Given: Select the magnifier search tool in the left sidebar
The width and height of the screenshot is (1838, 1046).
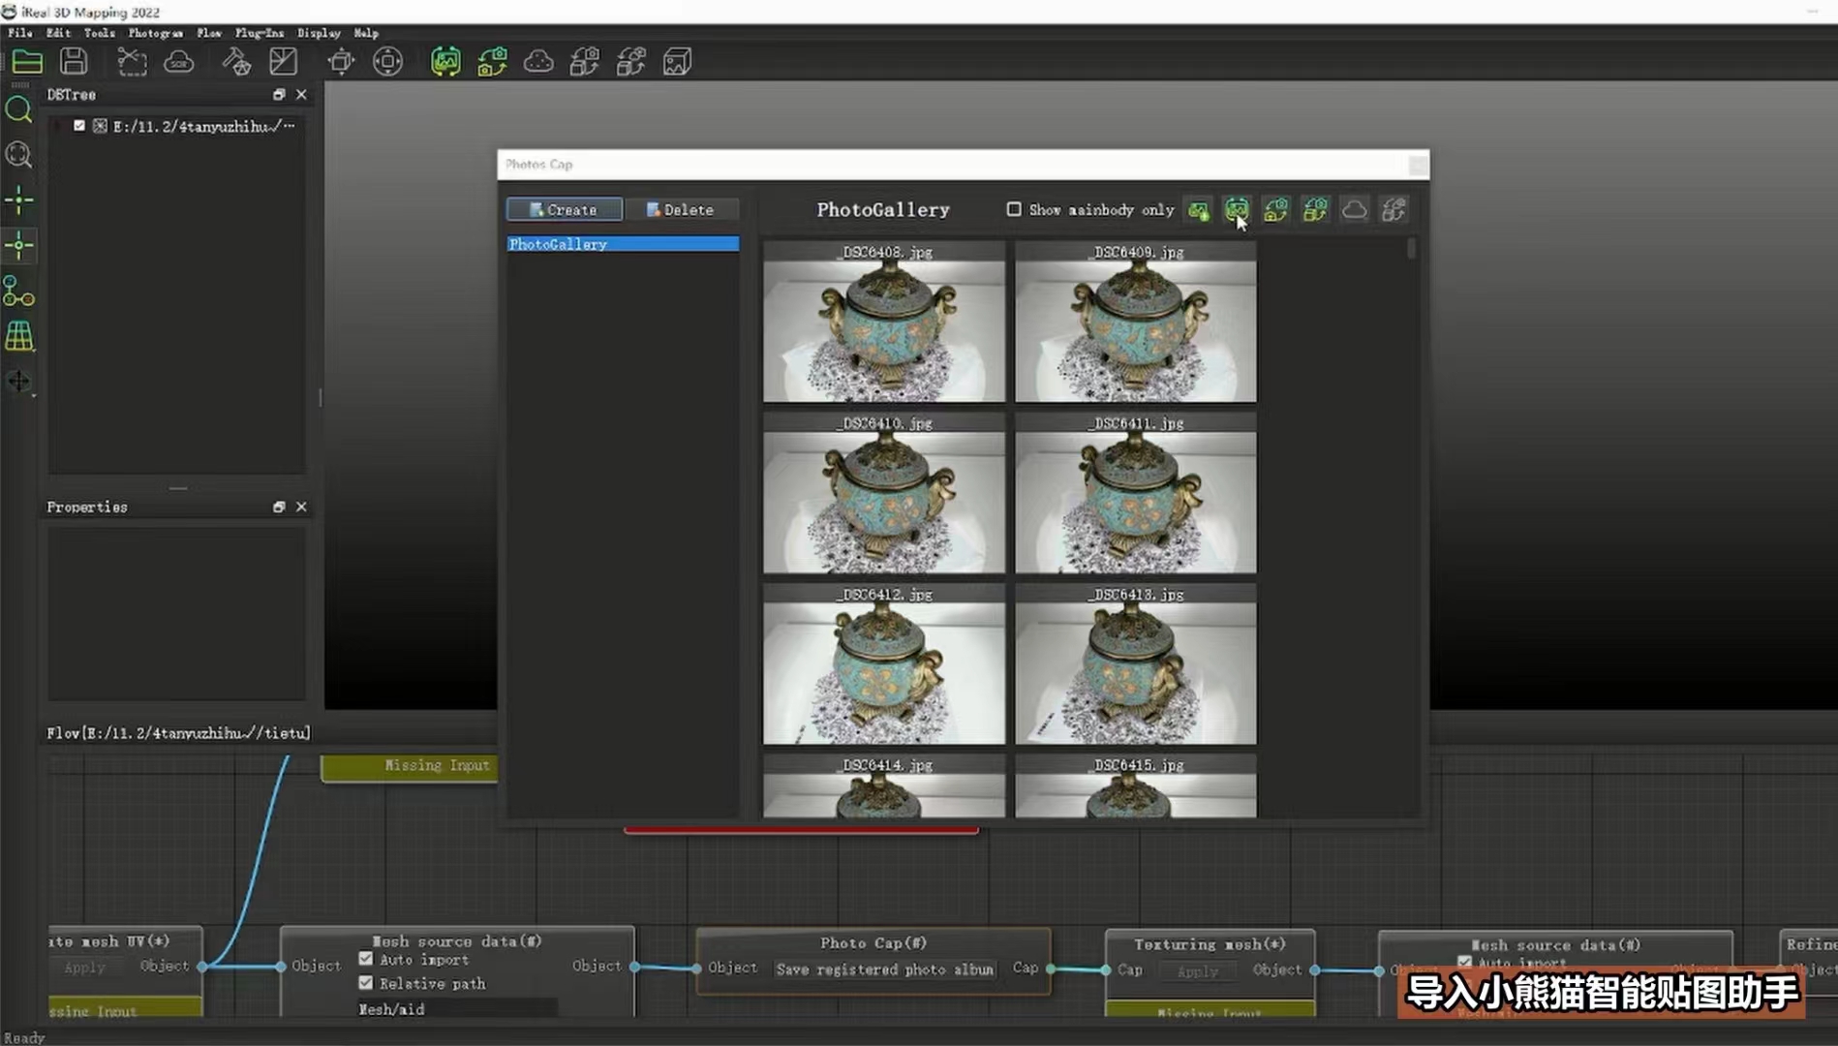Looking at the screenshot, I should click(x=18, y=109).
